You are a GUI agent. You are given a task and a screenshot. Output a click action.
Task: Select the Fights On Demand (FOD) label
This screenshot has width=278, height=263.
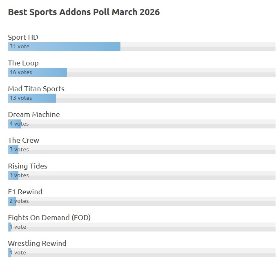tap(49, 218)
